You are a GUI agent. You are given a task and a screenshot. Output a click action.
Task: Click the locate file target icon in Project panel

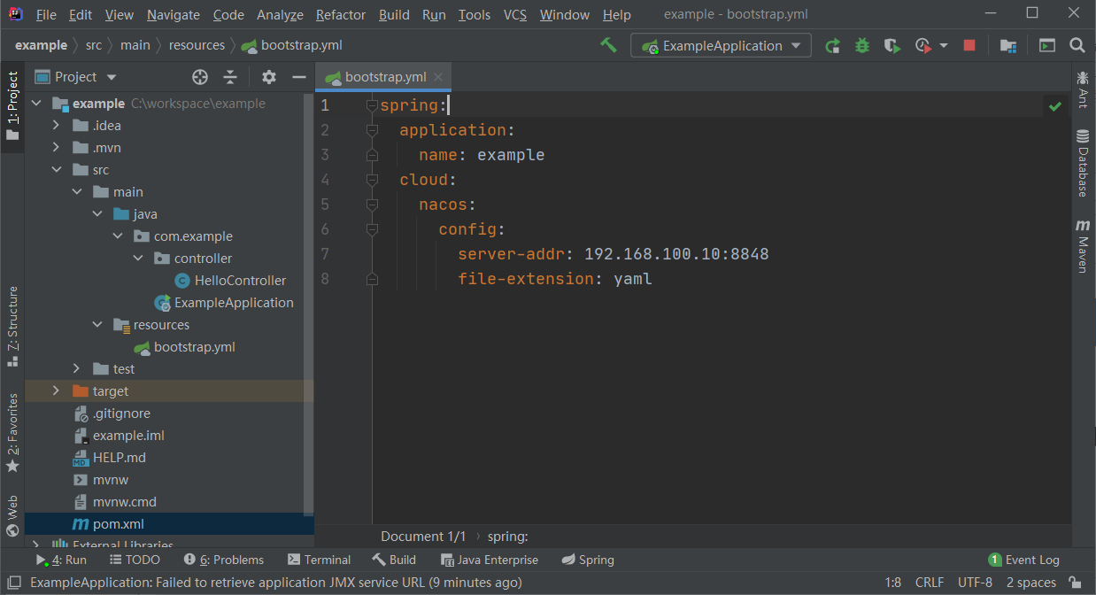tap(200, 77)
